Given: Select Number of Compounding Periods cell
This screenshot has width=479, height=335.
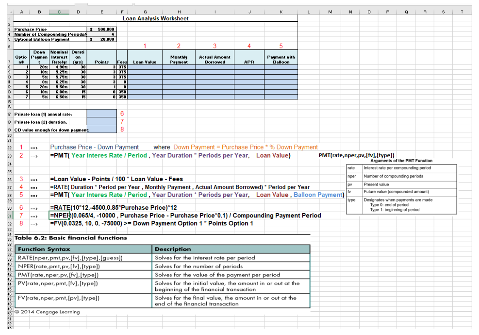Looking at the screenshot, I should (x=50, y=34).
